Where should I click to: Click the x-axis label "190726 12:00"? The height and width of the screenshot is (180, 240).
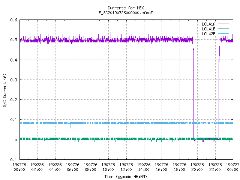click(x=126, y=167)
